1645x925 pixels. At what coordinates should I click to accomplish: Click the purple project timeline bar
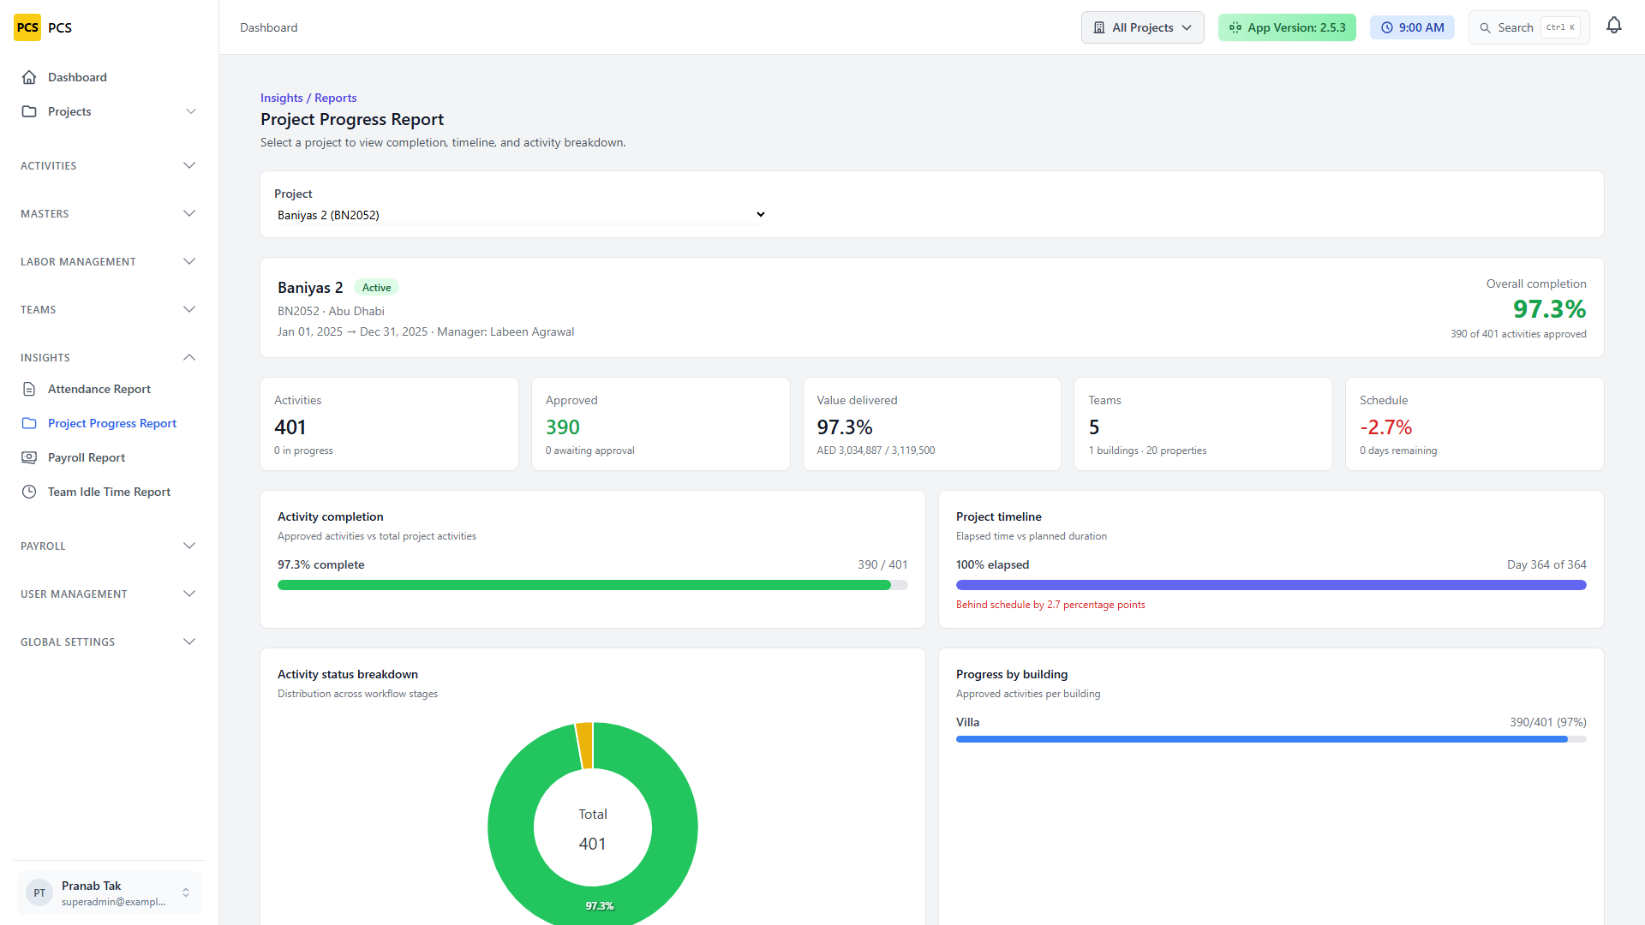pos(1271,585)
